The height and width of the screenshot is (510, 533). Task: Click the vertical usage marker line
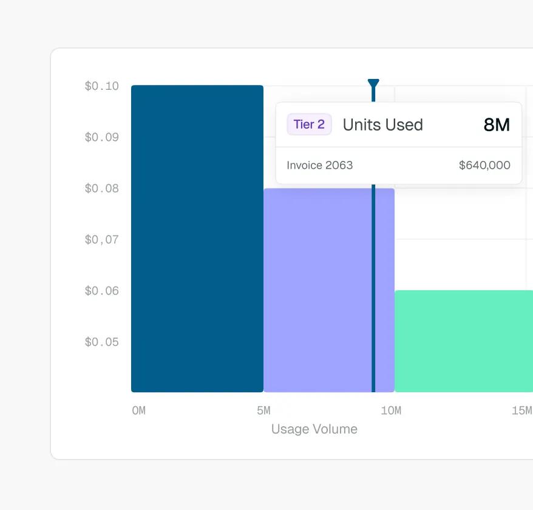tap(373, 288)
